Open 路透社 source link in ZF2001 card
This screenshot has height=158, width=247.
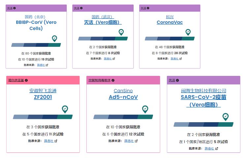point(49,141)
